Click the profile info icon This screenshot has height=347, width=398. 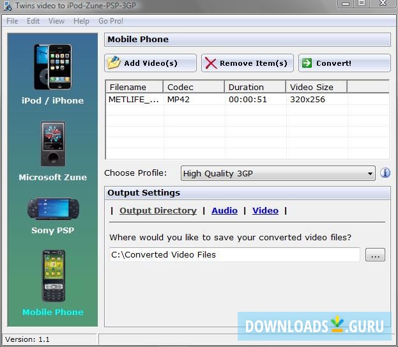pos(385,173)
